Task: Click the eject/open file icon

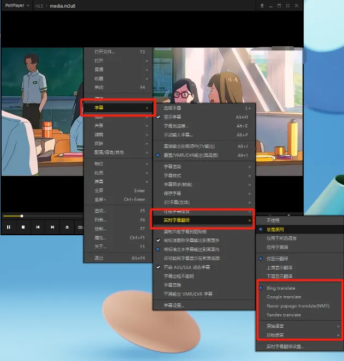Action: (x=67, y=227)
